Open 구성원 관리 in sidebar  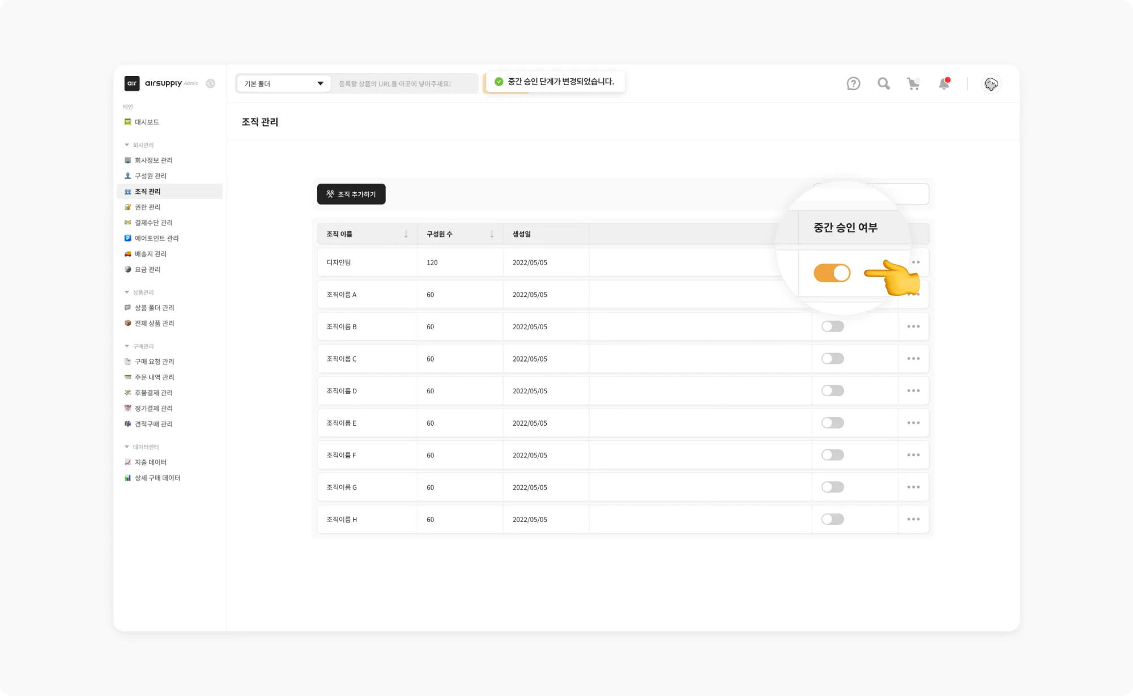150,176
